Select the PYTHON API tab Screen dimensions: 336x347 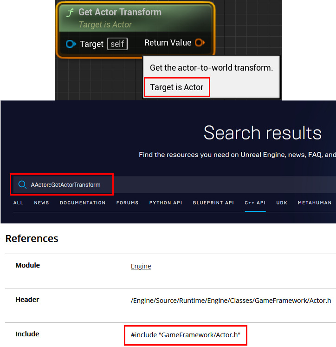click(166, 203)
